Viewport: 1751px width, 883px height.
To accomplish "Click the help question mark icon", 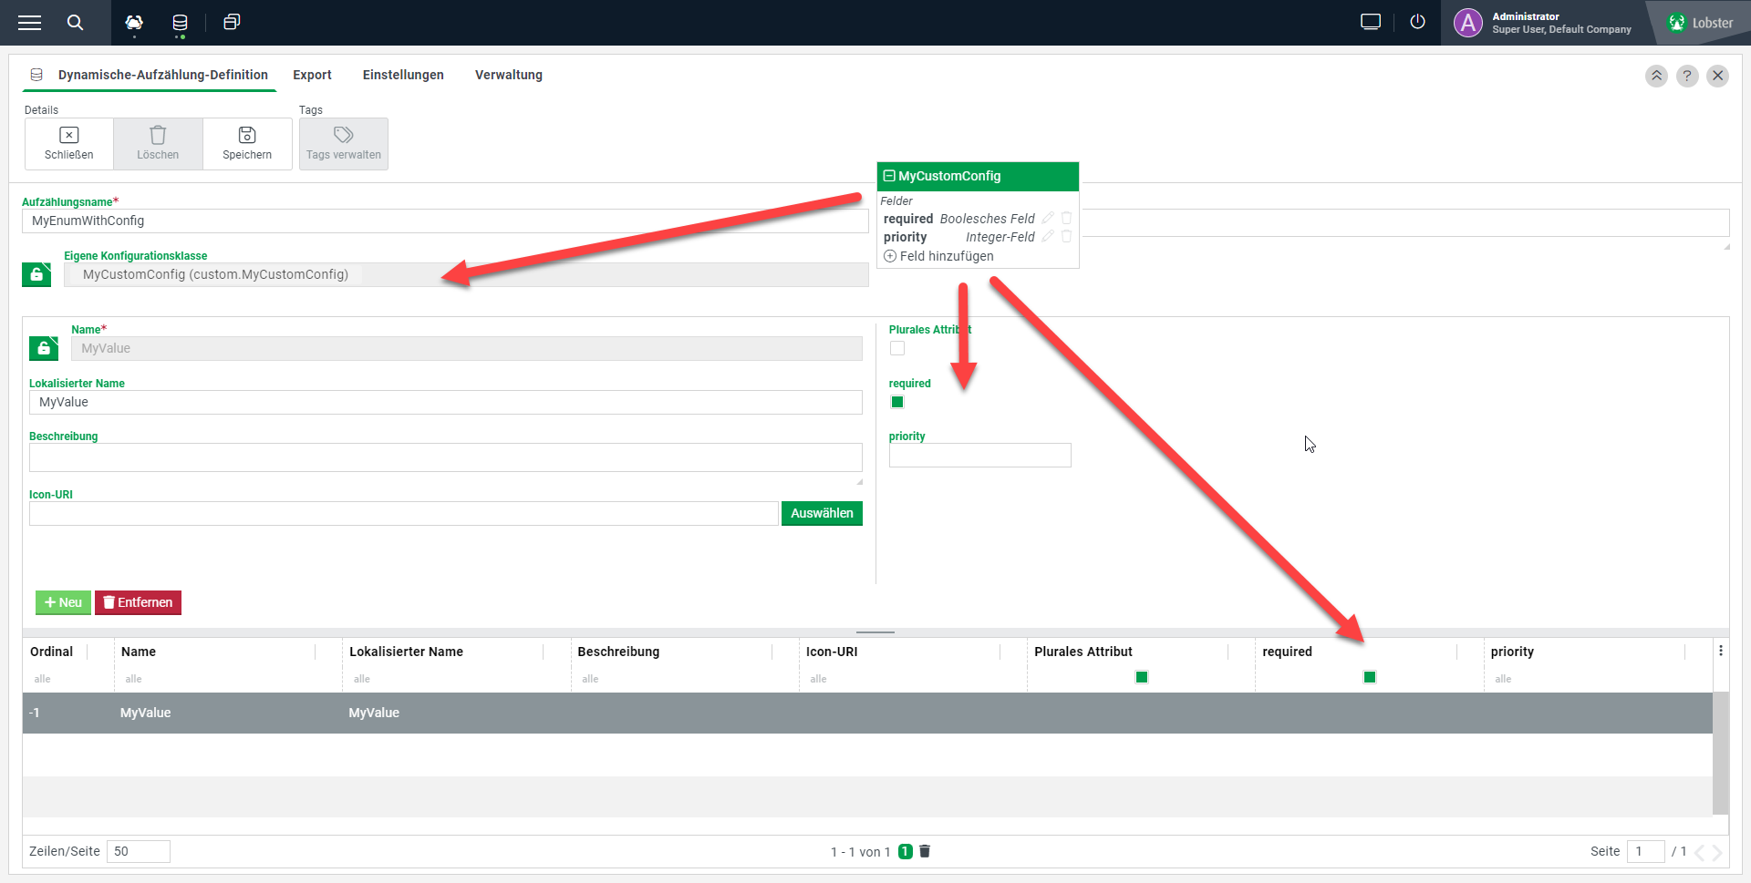I will click(x=1686, y=76).
